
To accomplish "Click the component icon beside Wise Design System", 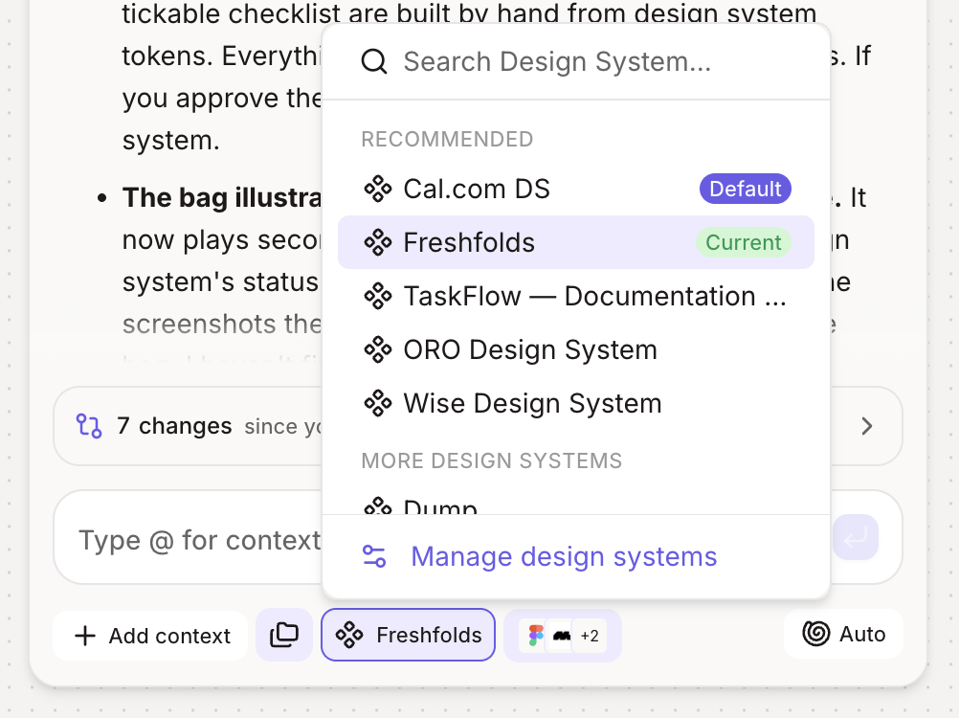I will pyautogui.click(x=378, y=404).
